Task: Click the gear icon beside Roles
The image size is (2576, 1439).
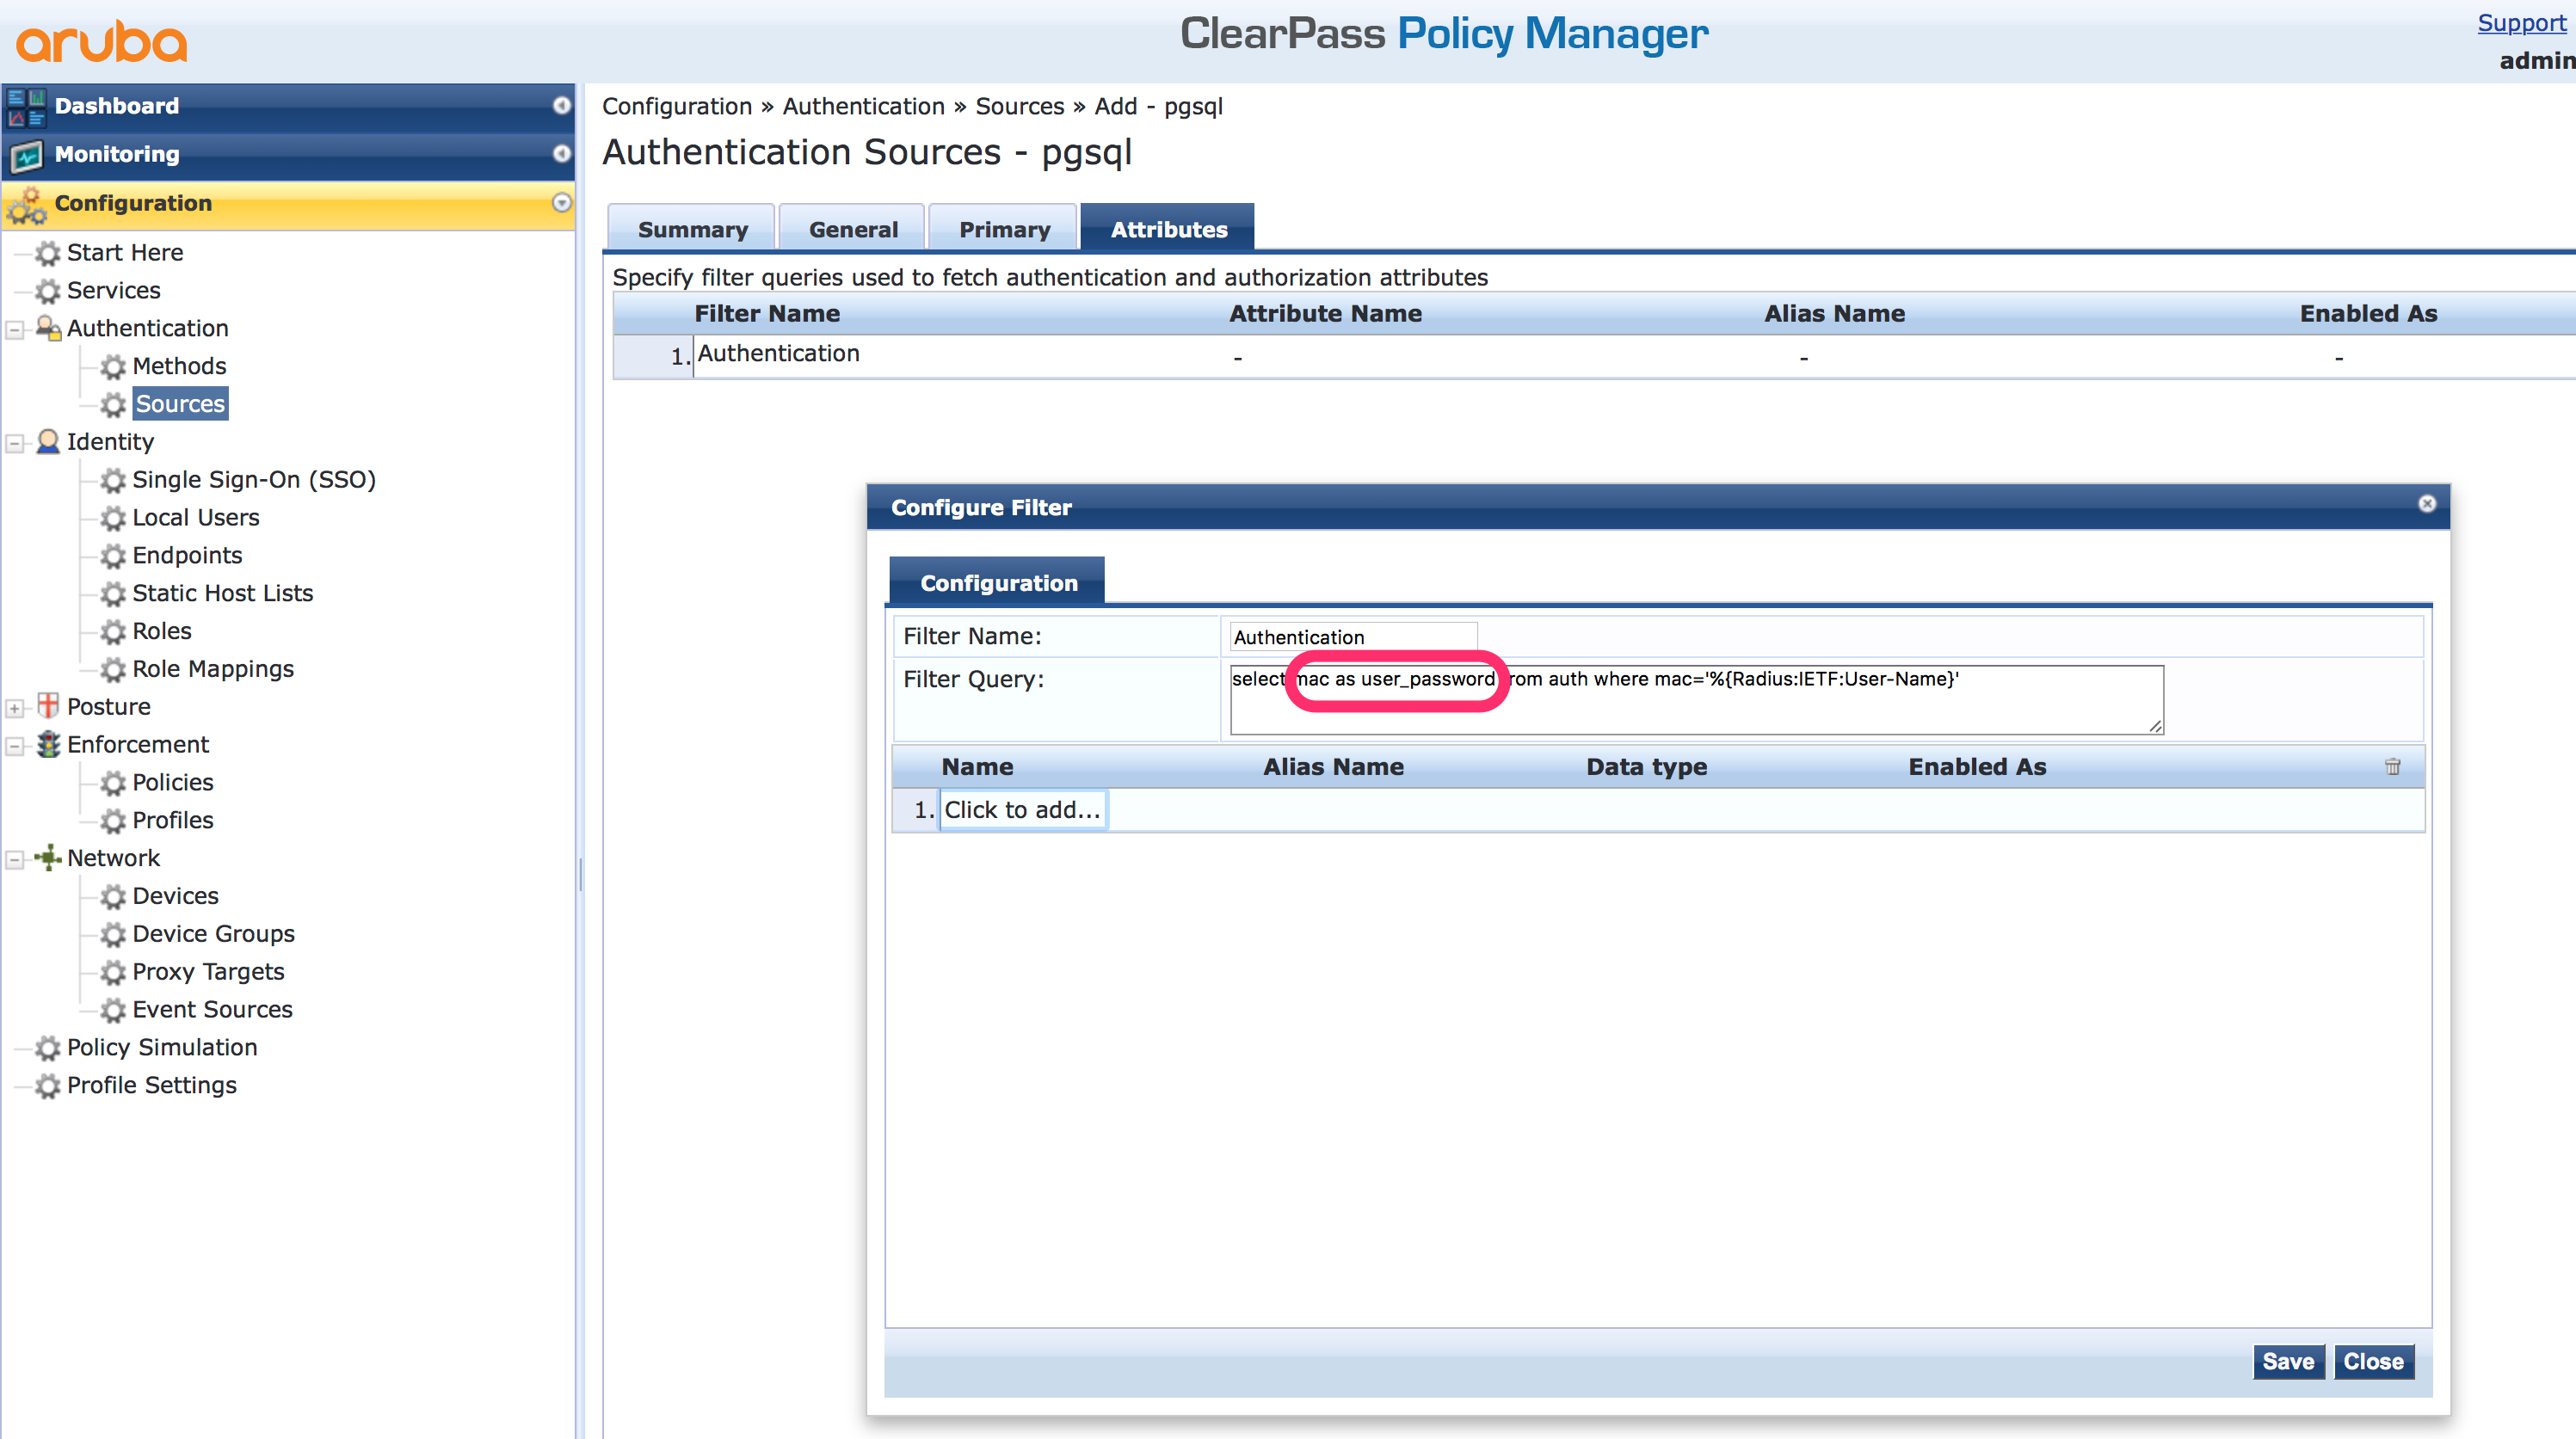Action: click(x=113, y=632)
